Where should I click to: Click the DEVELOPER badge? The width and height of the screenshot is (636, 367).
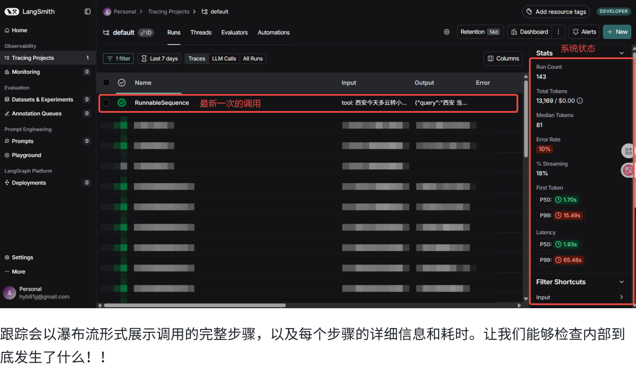point(614,11)
